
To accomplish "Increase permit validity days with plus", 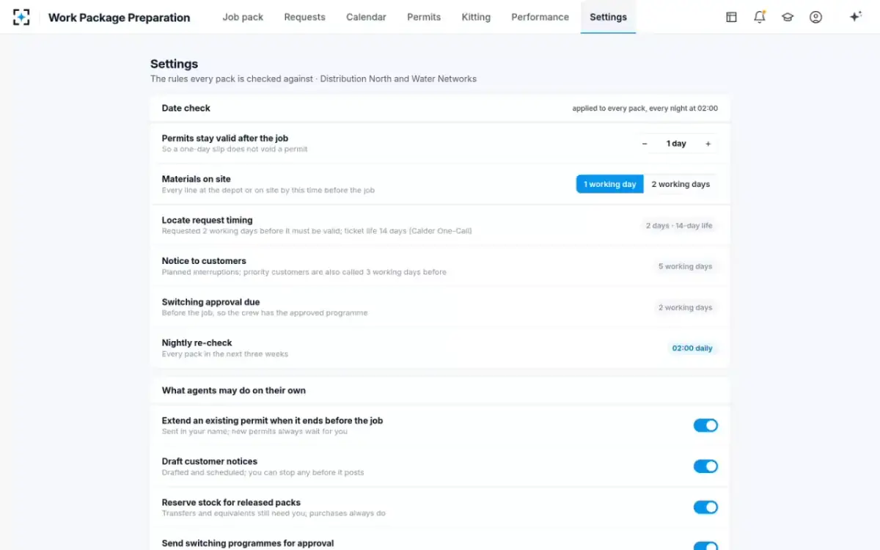I will point(708,144).
